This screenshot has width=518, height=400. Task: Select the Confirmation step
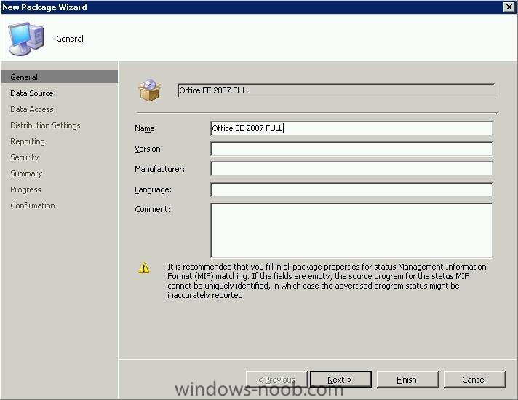click(x=32, y=205)
